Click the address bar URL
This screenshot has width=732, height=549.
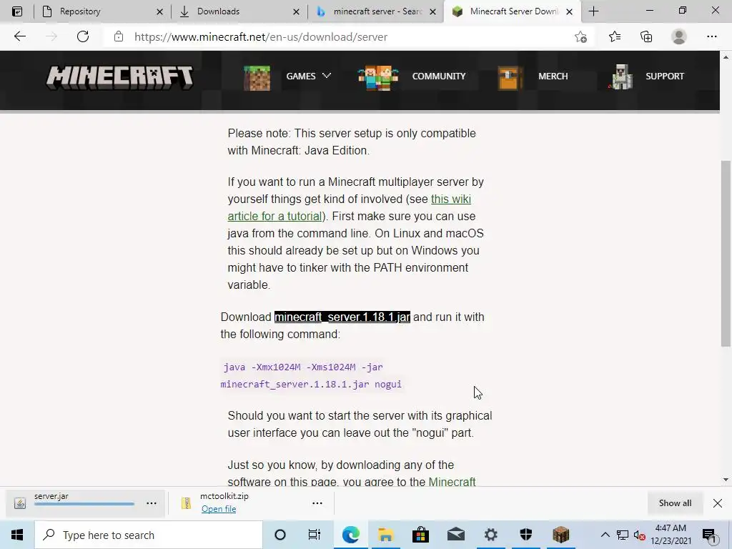click(x=260, y=37)
